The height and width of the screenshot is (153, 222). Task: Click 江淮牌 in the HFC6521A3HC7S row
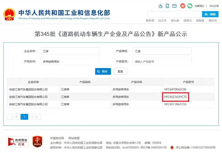[x=65, y=97]
